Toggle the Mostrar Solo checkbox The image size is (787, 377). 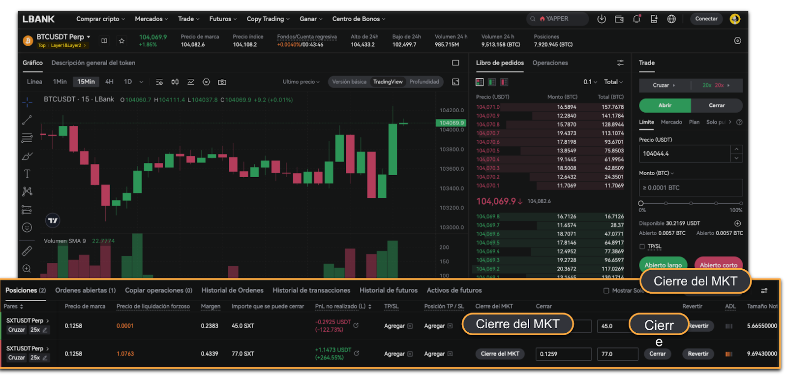(x=606, y=291)
